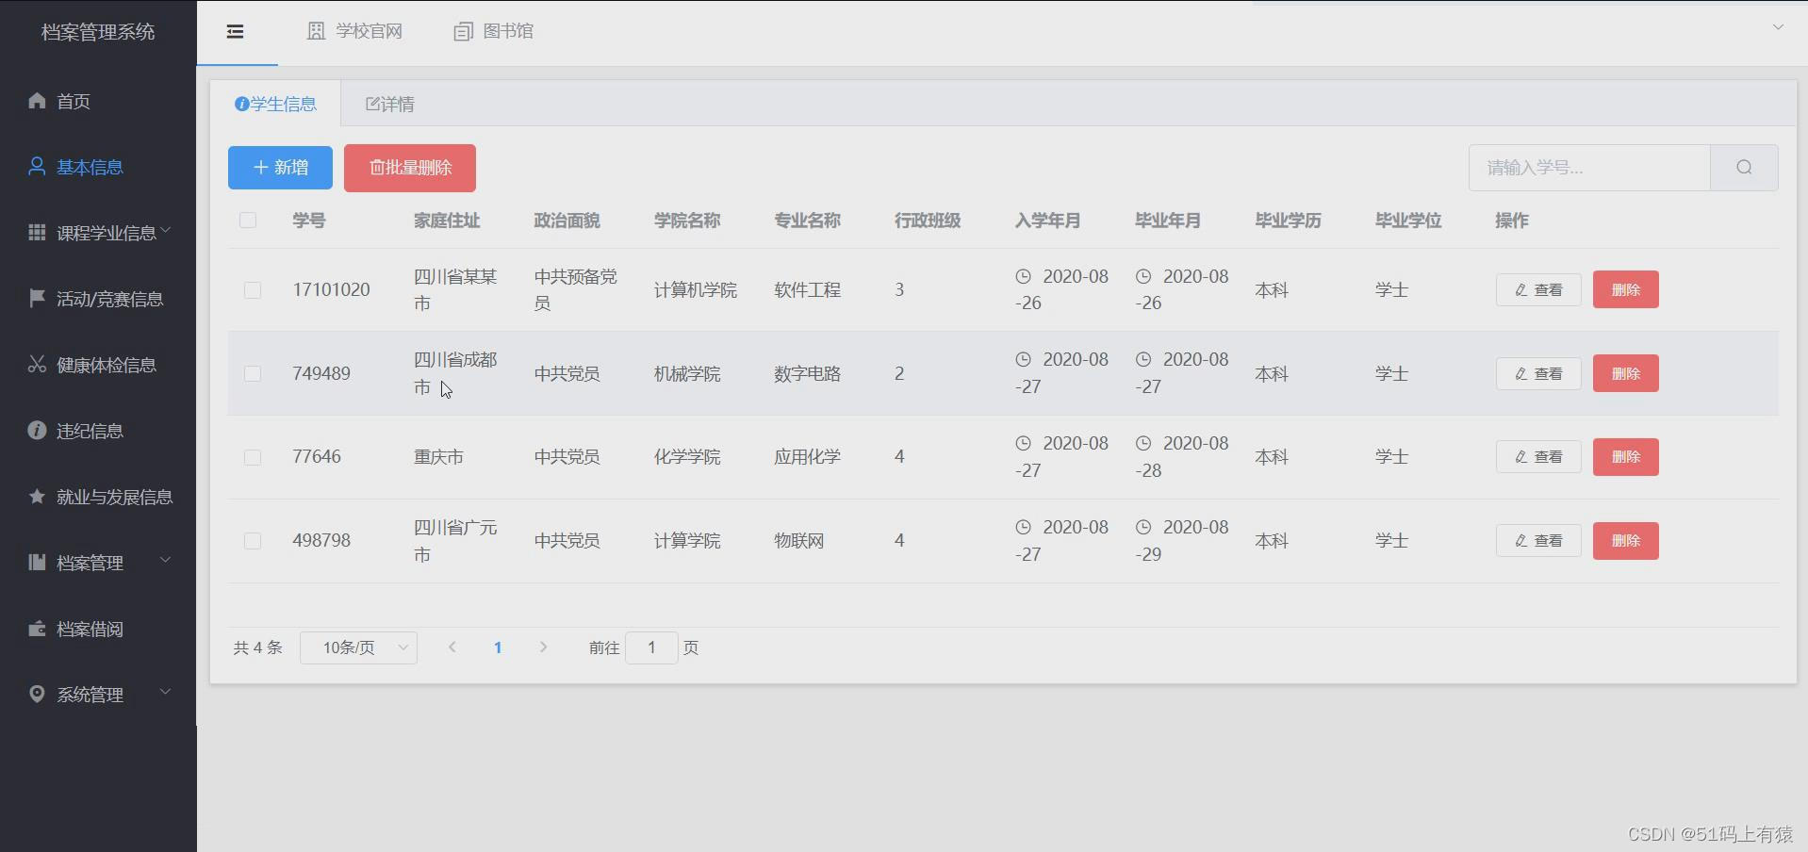
Task: Open the 图书馆 link
Action: (494, 31)
